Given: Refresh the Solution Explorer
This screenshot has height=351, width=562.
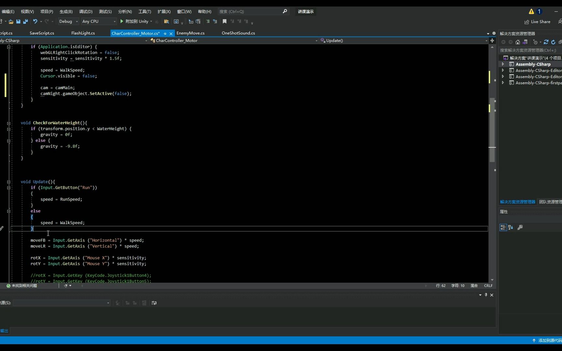Looking at the screenshot, I should coord(553,42).
